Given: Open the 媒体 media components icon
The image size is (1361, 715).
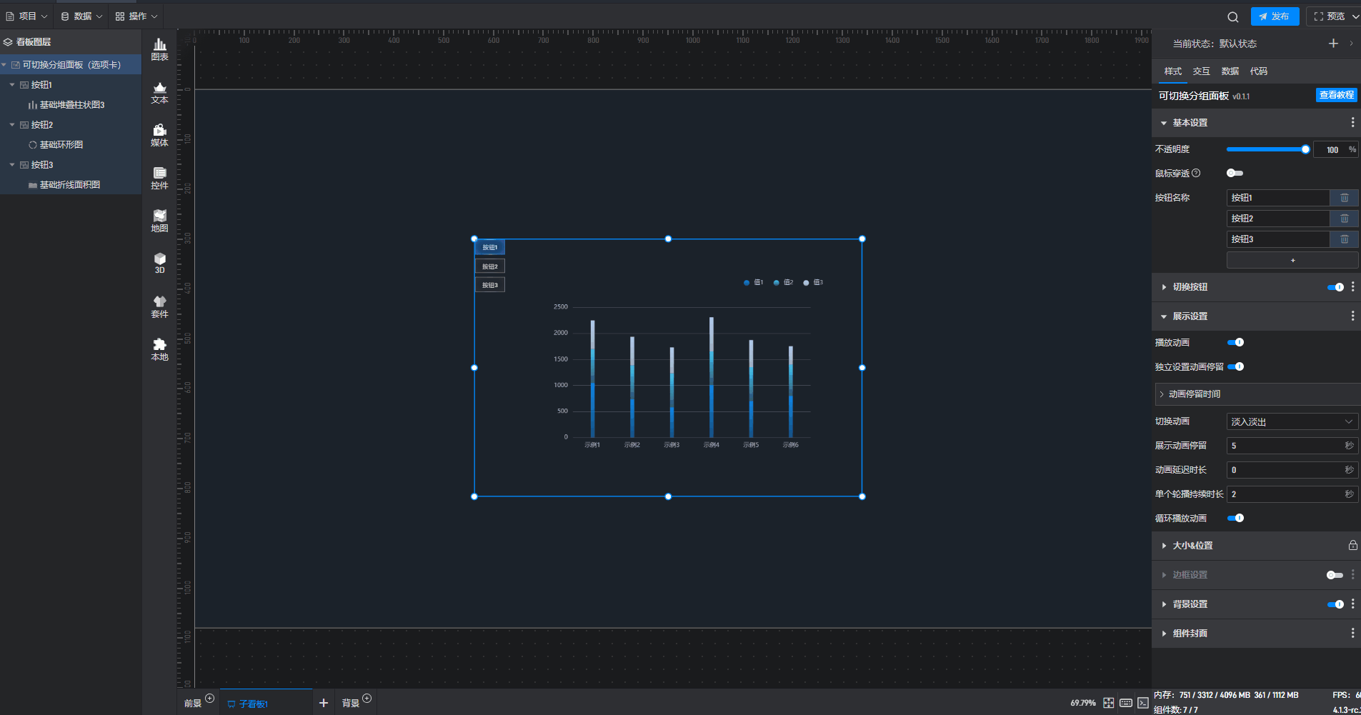Looking at the screenshot, I should click(159, 134).
